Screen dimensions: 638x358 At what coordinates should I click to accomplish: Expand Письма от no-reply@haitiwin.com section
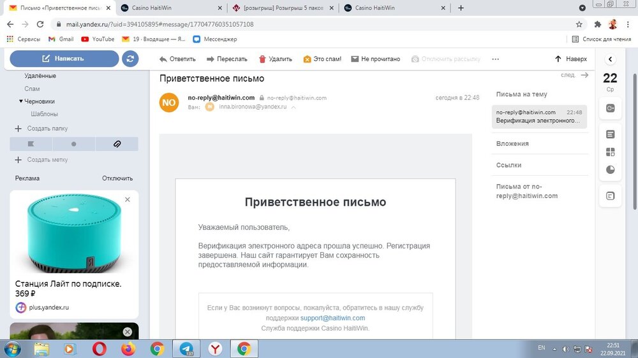526,191
